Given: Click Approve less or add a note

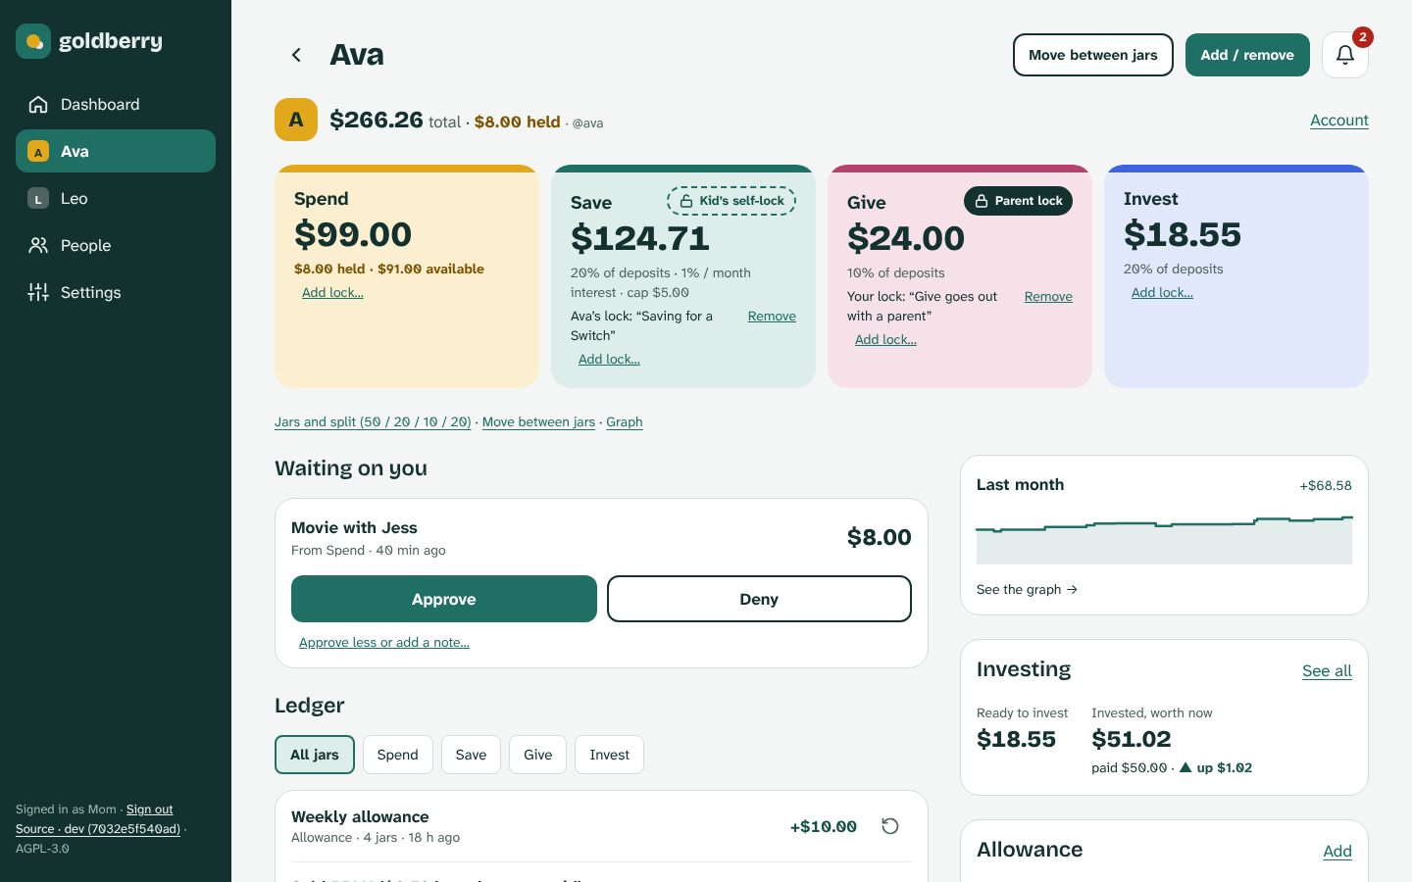Looking at the screenshot, I should (x=384, y=642).
